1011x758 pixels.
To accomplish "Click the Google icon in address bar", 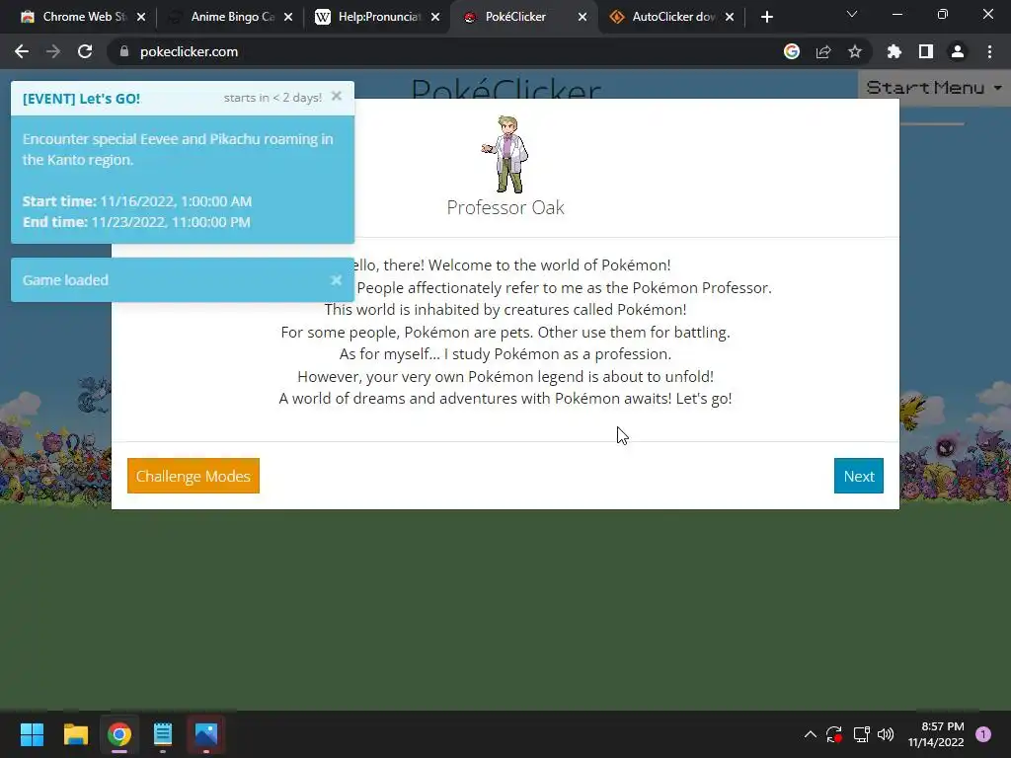I will 792,51.
